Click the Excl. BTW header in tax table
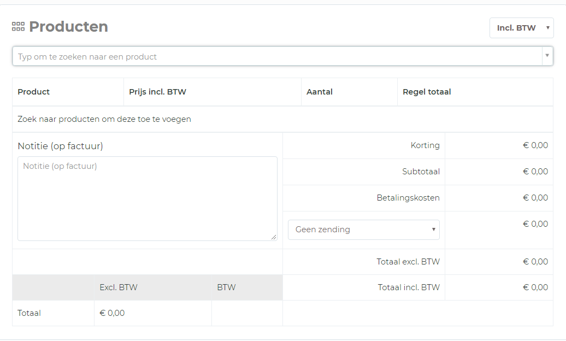566x341 pixels. [119, 287]
